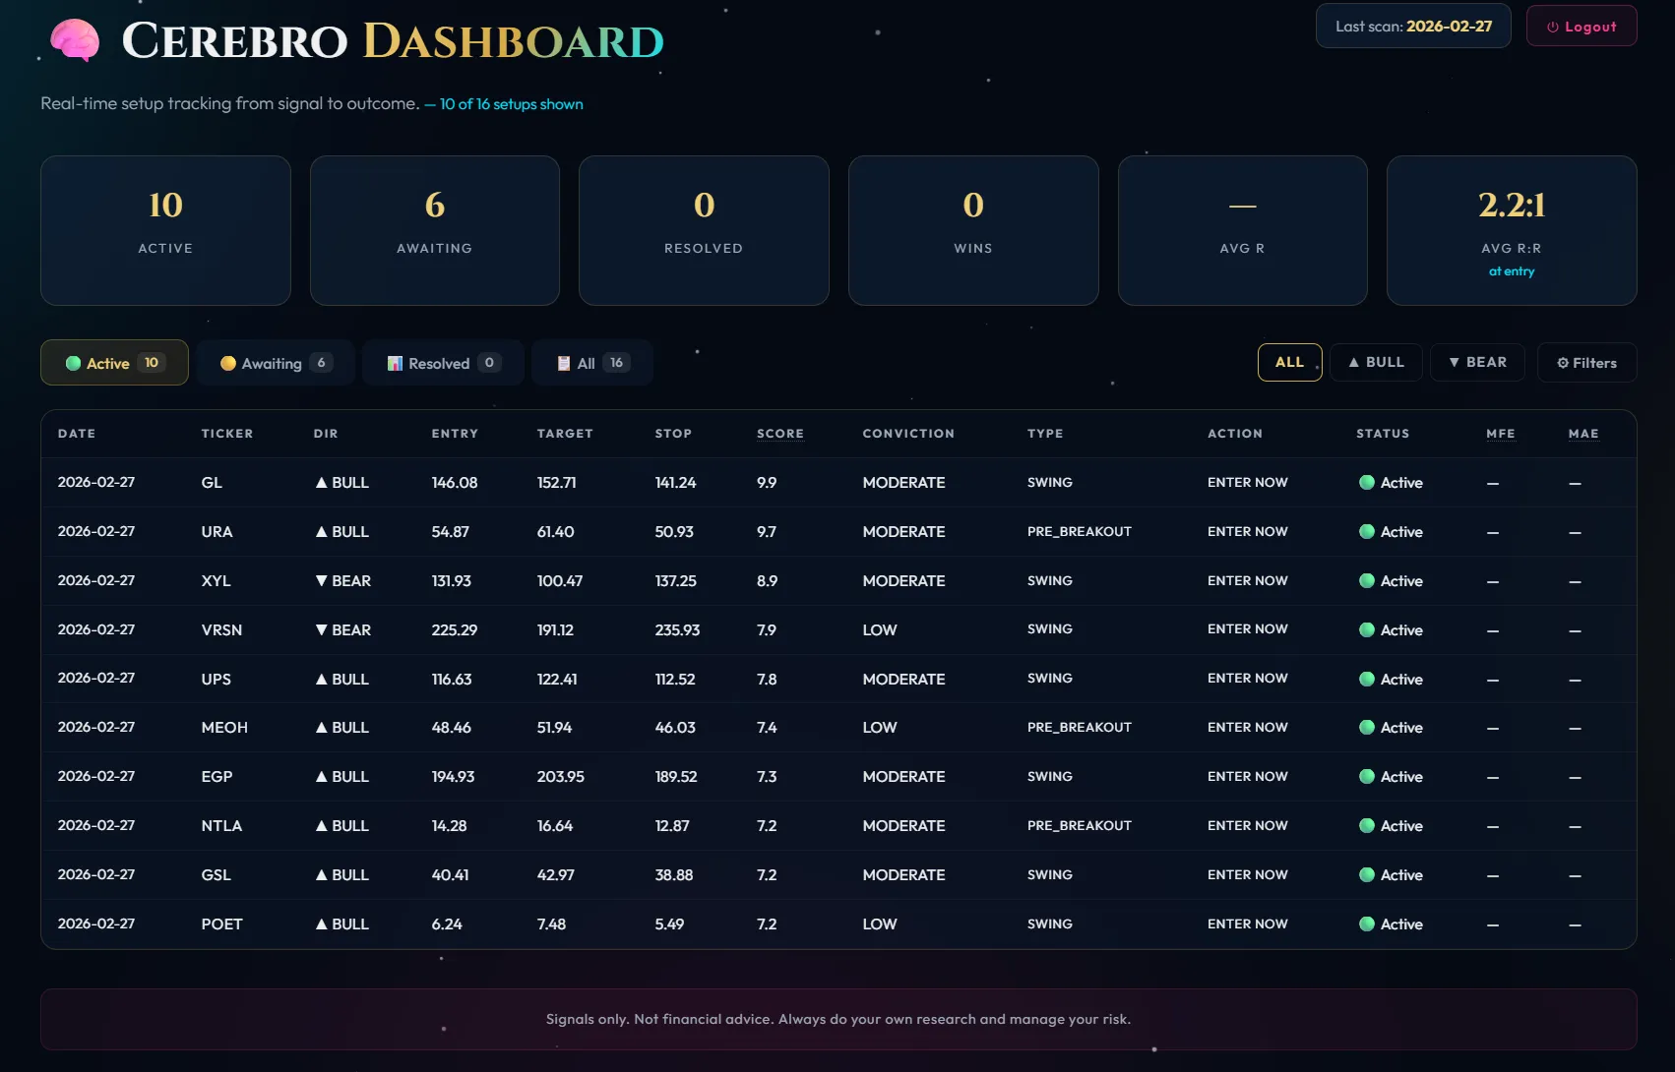
Task: Click the green status dot in GL row
Action: [x=1366, y=483]
